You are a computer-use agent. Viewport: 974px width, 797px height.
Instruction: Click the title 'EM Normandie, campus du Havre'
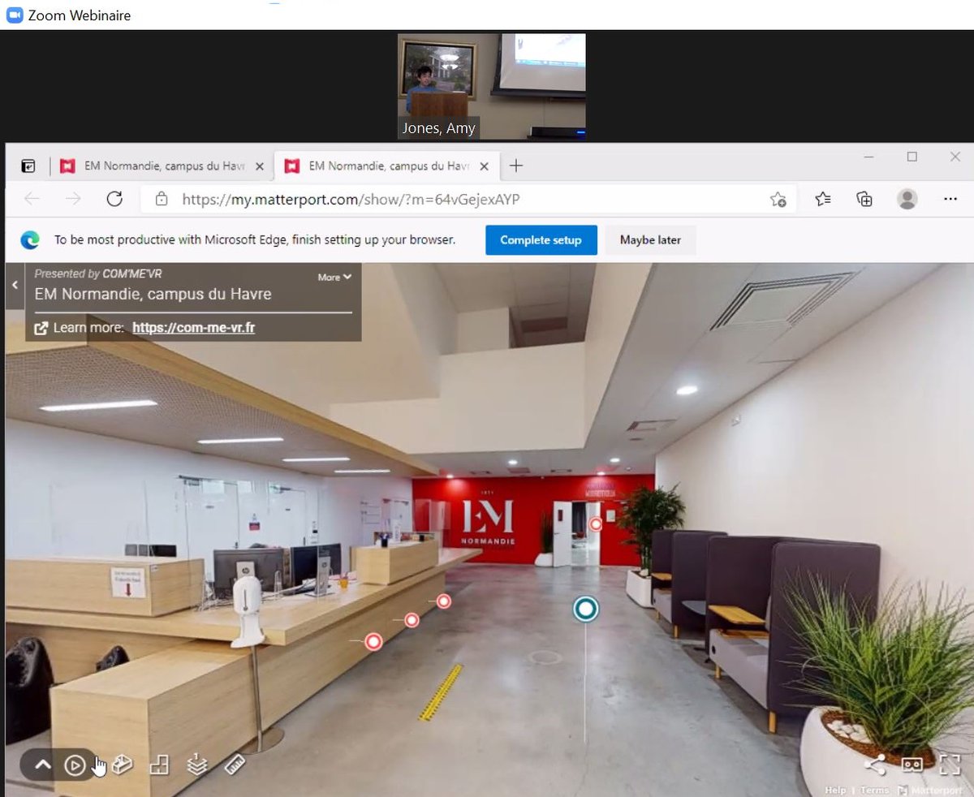[x=153, y=294]
